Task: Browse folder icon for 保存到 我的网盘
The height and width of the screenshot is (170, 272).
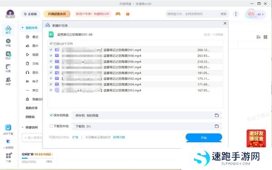Action: coord(217,115)
